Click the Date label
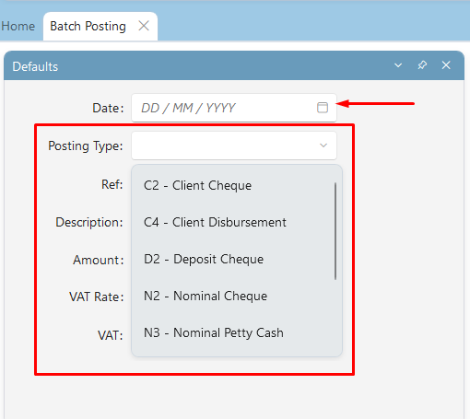The width and height of the screenshot is (470, 419). [x=108, y=108]
